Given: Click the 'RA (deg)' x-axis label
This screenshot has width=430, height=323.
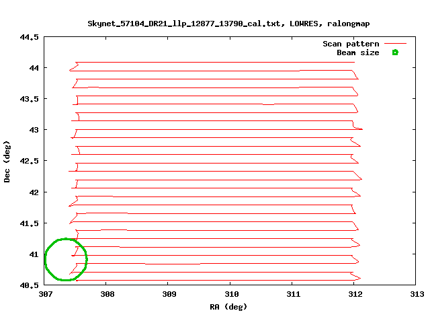Looking at the screenshot, I should [x=228, y=307].
